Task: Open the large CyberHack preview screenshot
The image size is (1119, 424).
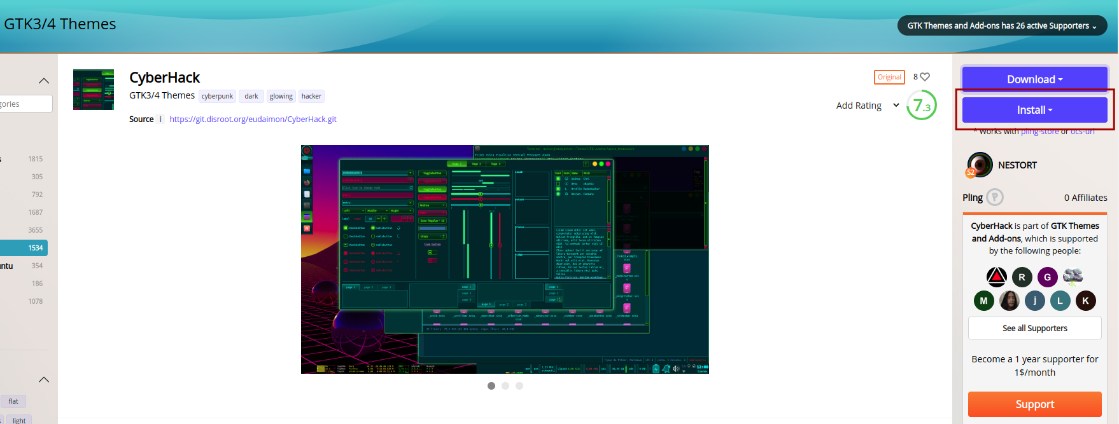Action: [505, 259]
